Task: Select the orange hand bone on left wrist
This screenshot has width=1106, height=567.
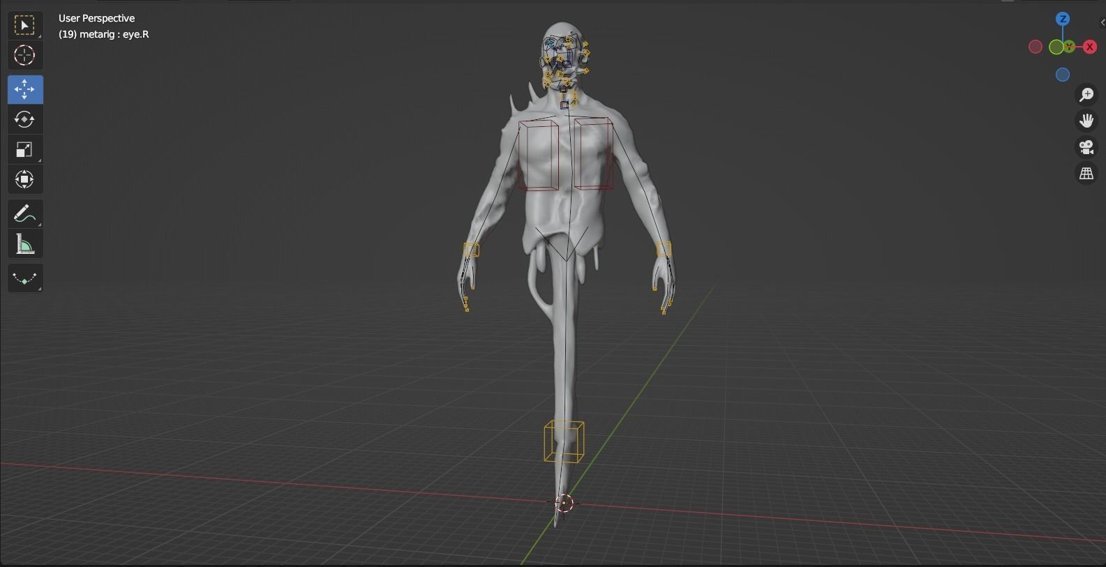Action: tap(471, 250)
